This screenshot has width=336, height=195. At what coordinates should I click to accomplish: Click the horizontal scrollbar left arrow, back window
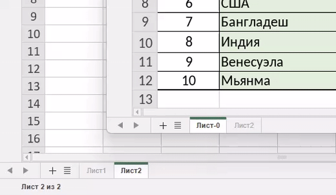27,158
